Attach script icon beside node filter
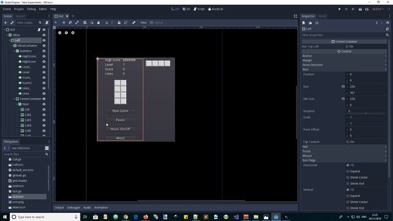 pyautogui.click(x=47, y=23)
